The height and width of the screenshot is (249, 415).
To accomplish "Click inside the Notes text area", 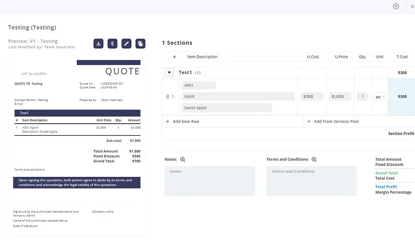I will point(210,181).
